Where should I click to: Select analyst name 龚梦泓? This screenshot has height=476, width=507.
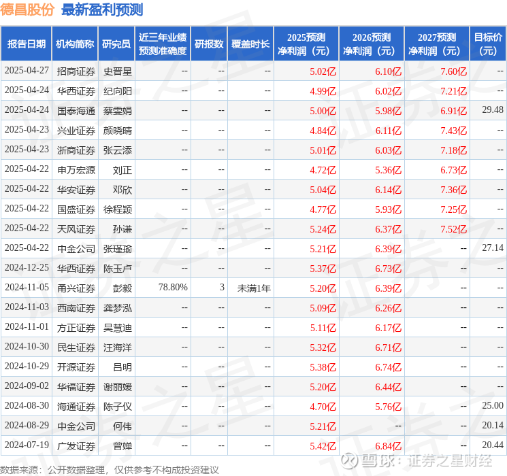[117, 308]
